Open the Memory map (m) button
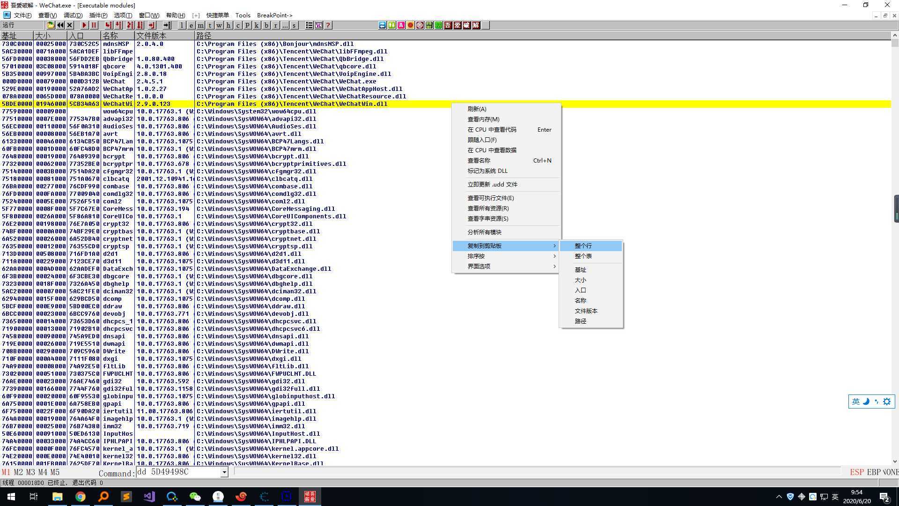The height and width of the screenshot is (506, 899). click(x=200, y=25)
